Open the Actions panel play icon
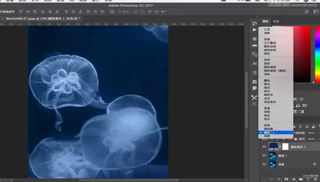320x182 pixels. click(x=255, y=30)
